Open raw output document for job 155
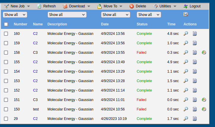The image size is (215, 127). pyautogui.click(x=195, y=62)
